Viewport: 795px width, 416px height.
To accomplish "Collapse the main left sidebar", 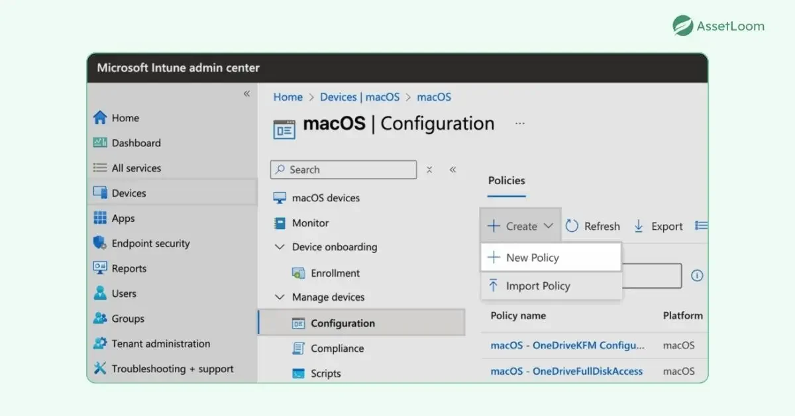I will (x=246, y=93).
